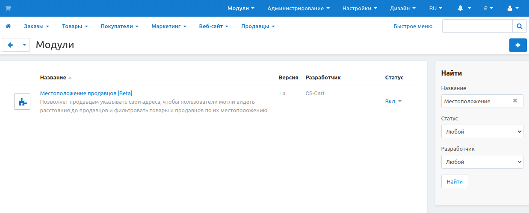Click the puzzle piece module icon
Screen dimensions: 529x213
click(x=22, y=102)
